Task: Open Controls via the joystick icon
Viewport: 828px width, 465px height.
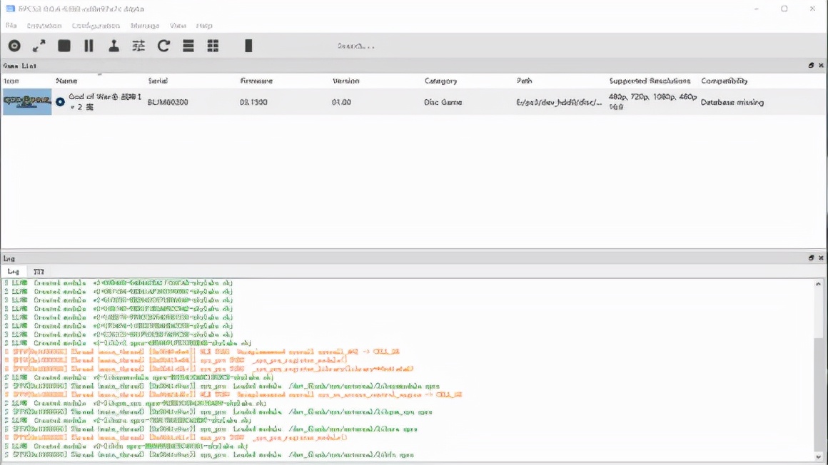Action: [x=113, y=46]
